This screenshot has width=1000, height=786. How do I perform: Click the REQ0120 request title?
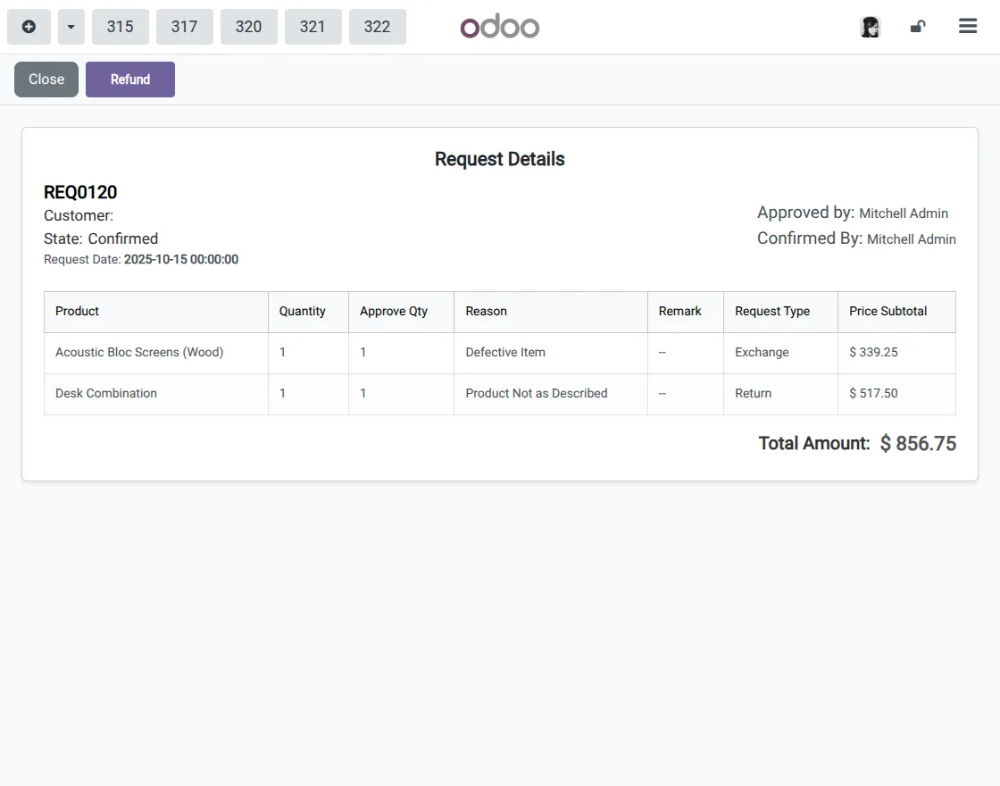79,191
